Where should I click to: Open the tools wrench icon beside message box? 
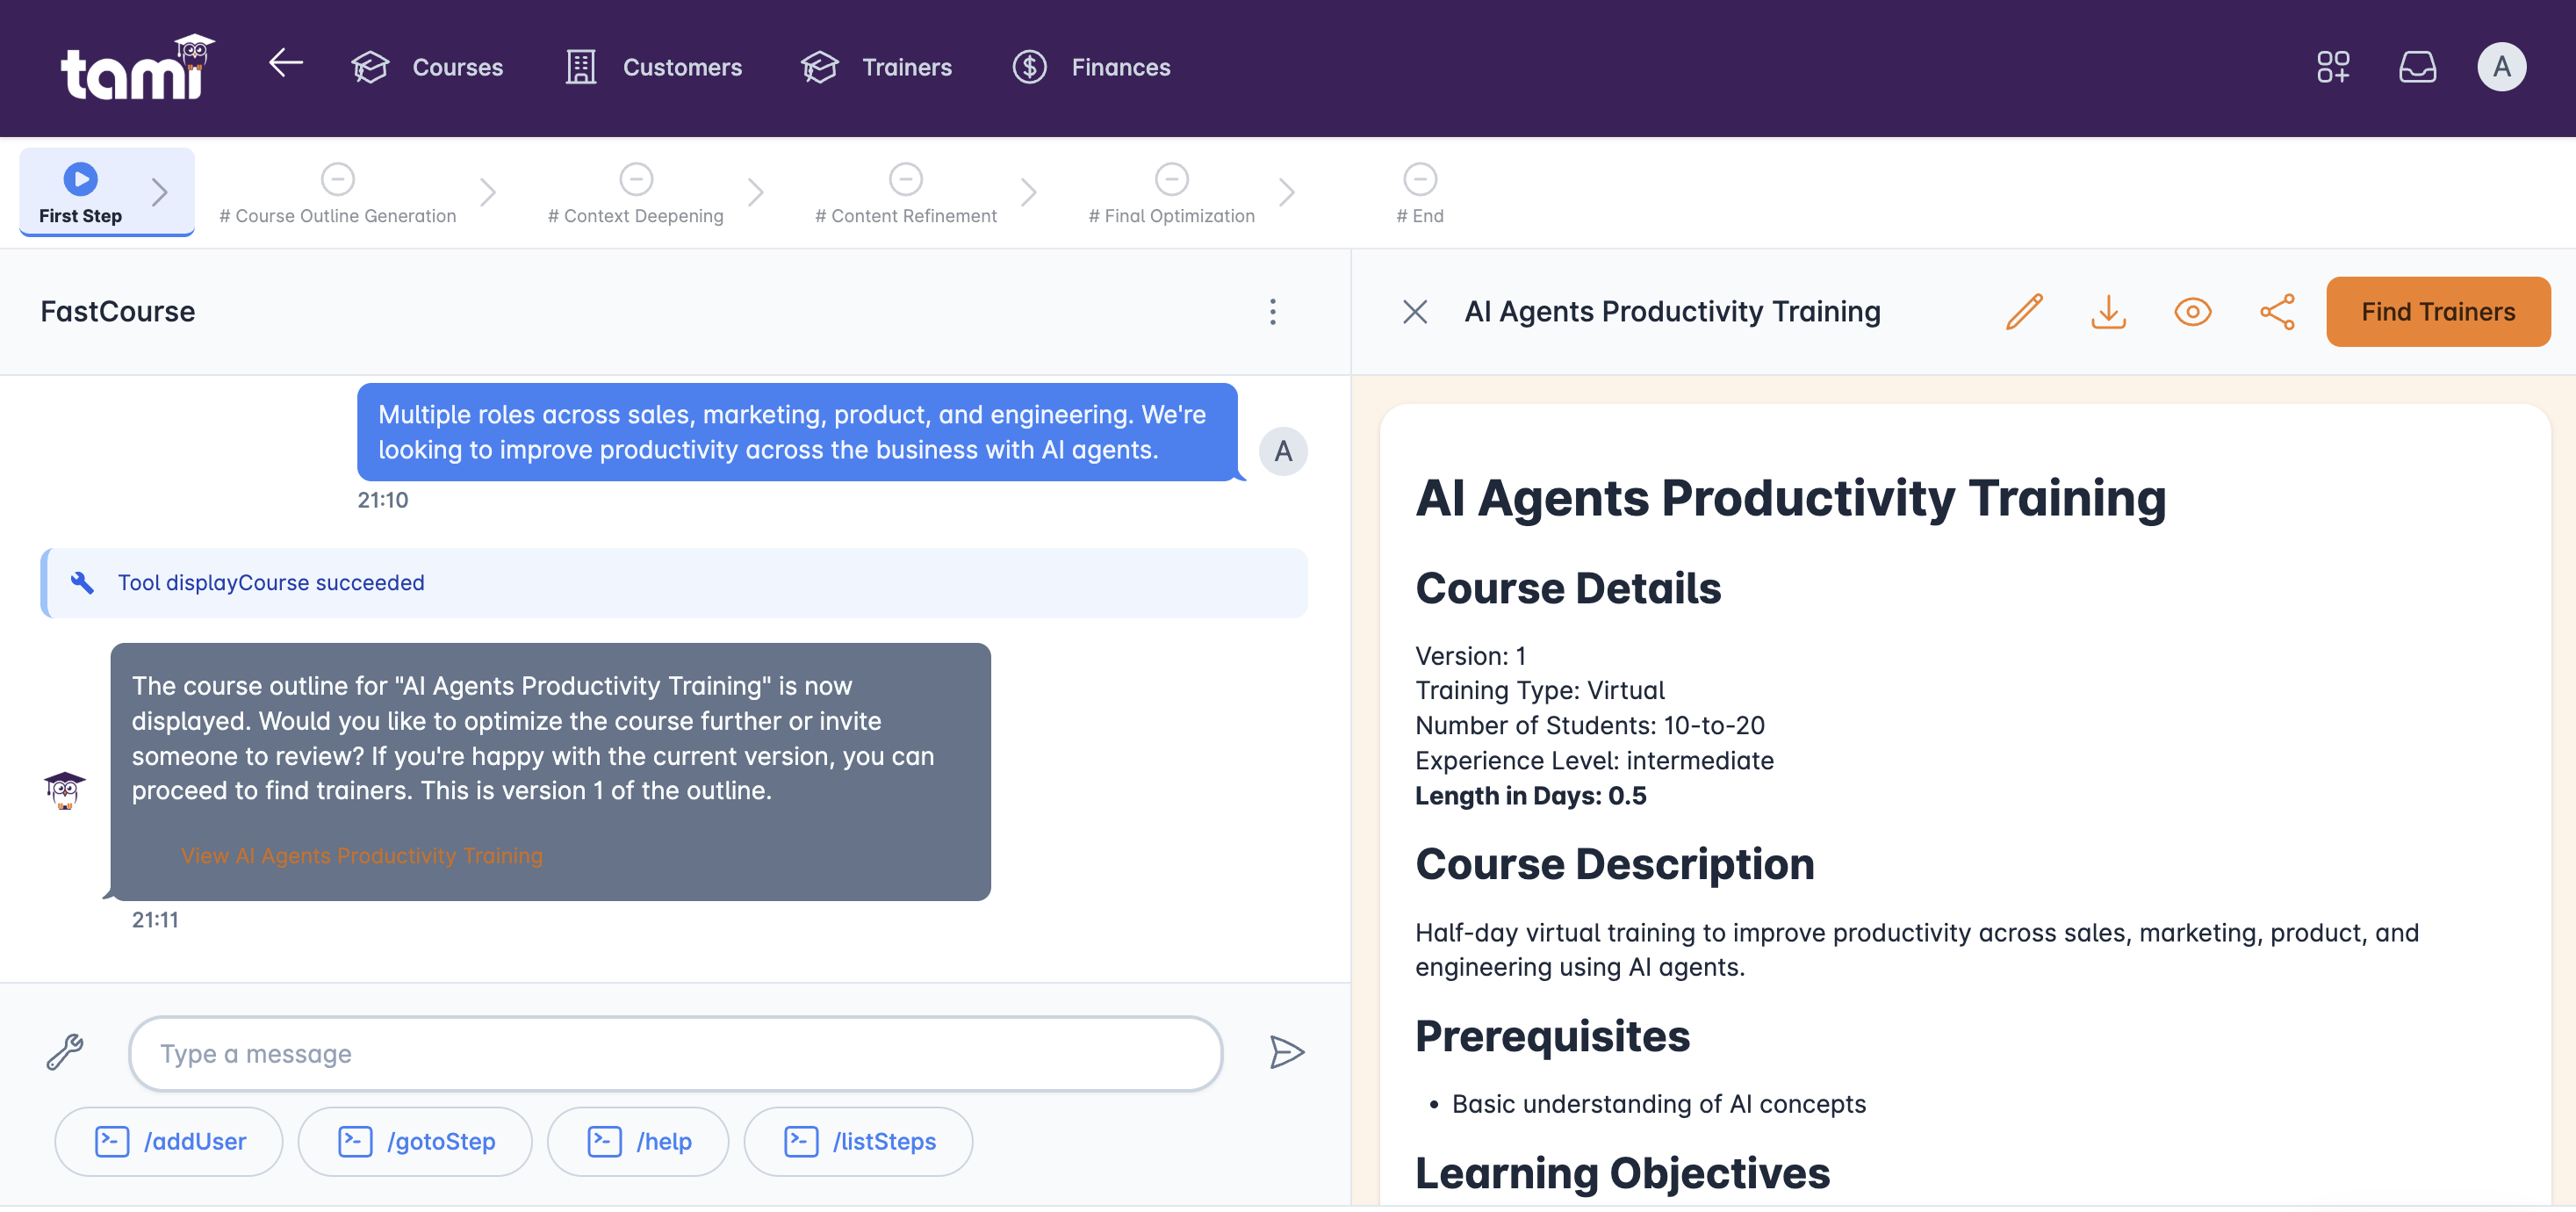(x=64, y=1052)
